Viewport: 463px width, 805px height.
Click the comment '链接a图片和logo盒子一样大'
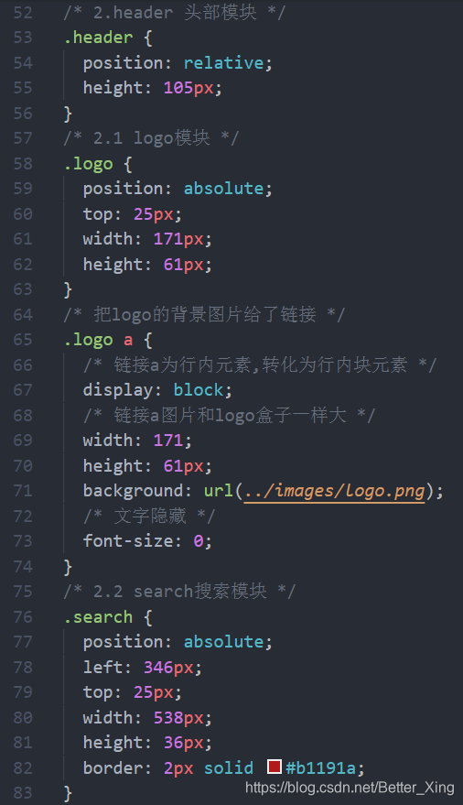(230, 415)
